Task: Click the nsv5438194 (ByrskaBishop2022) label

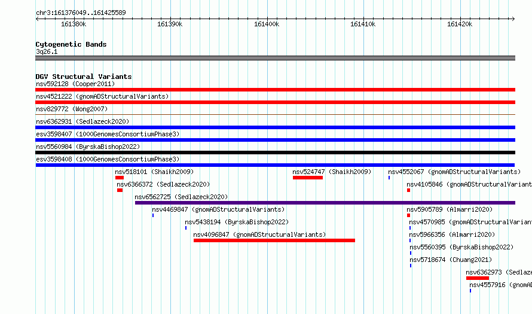Action: (x=237, y=222)
